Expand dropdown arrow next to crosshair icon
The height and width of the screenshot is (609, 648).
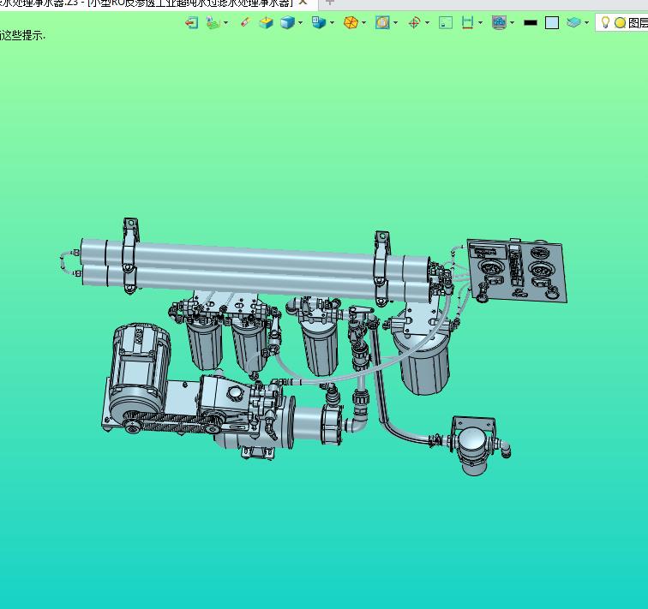point(428,23)
